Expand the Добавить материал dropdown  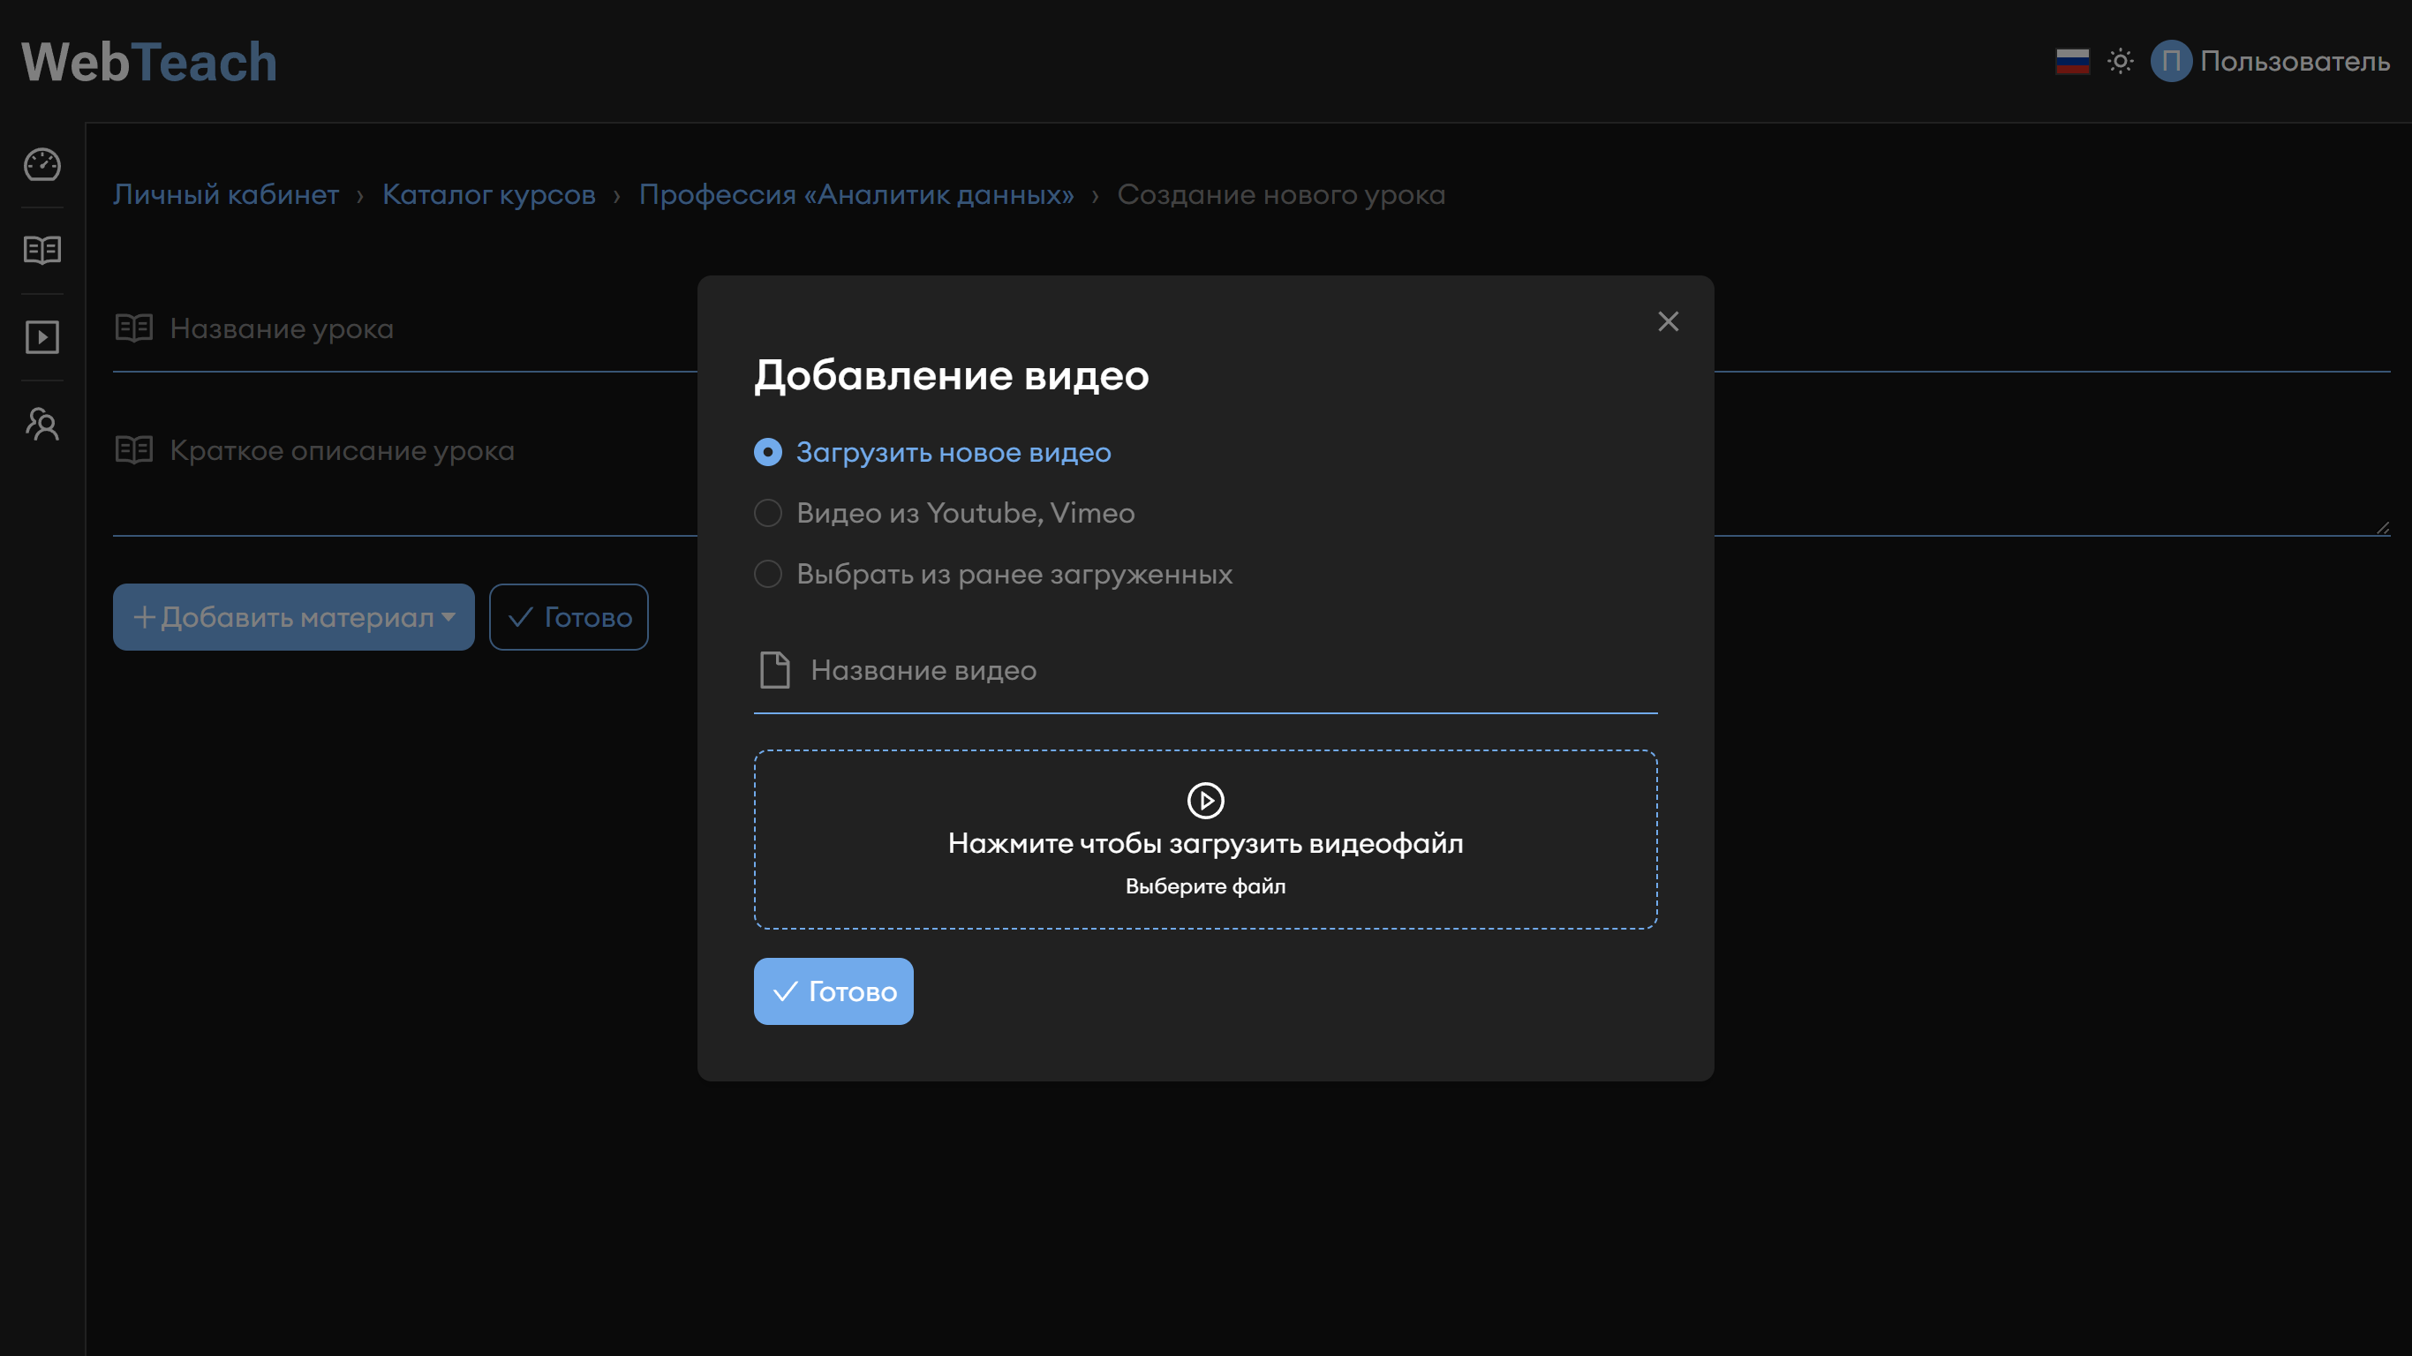(x=293, y=617)
